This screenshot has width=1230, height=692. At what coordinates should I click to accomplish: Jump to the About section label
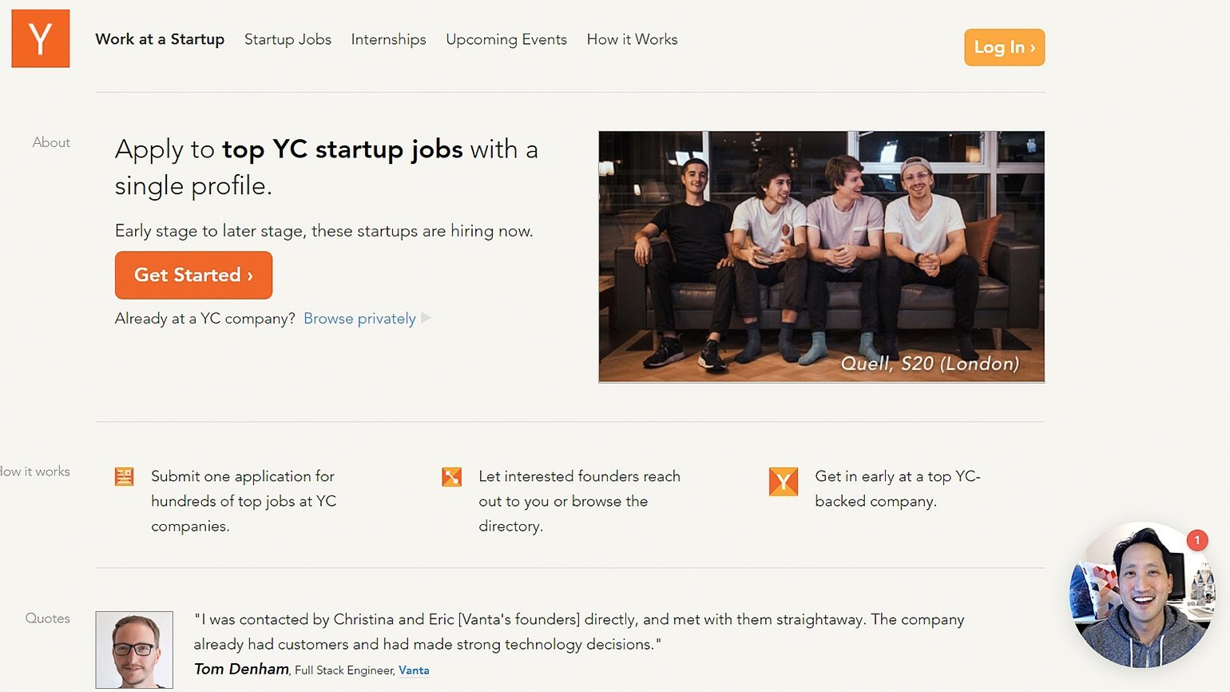tap(51, 142)
